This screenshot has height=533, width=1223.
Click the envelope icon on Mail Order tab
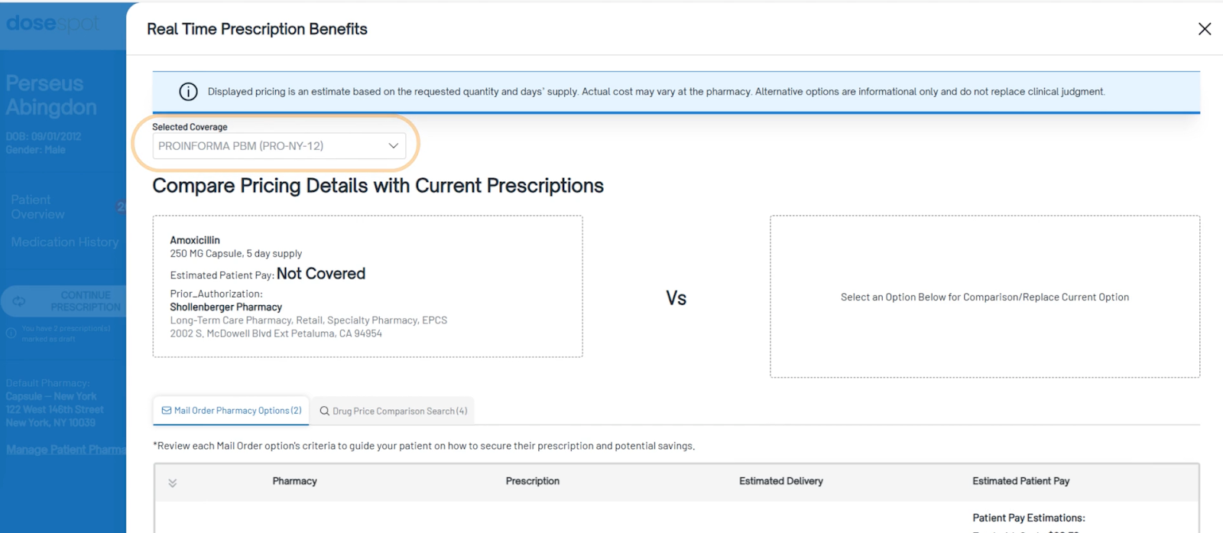[x=167, y=411]
